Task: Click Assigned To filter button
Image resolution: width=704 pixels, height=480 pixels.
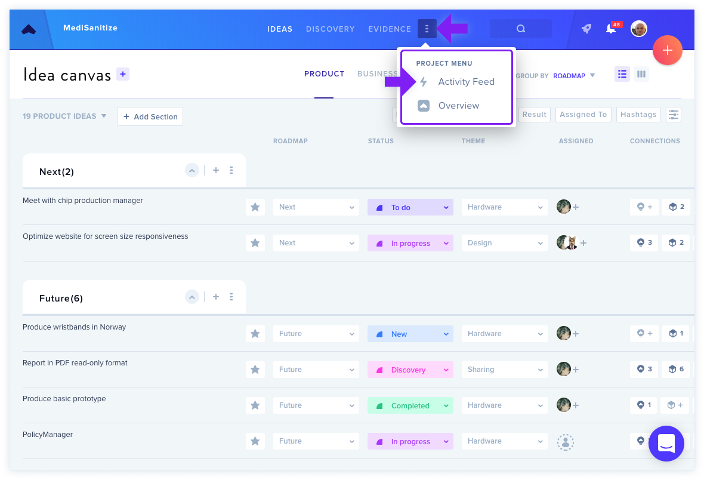Action: tap(583, 115)
